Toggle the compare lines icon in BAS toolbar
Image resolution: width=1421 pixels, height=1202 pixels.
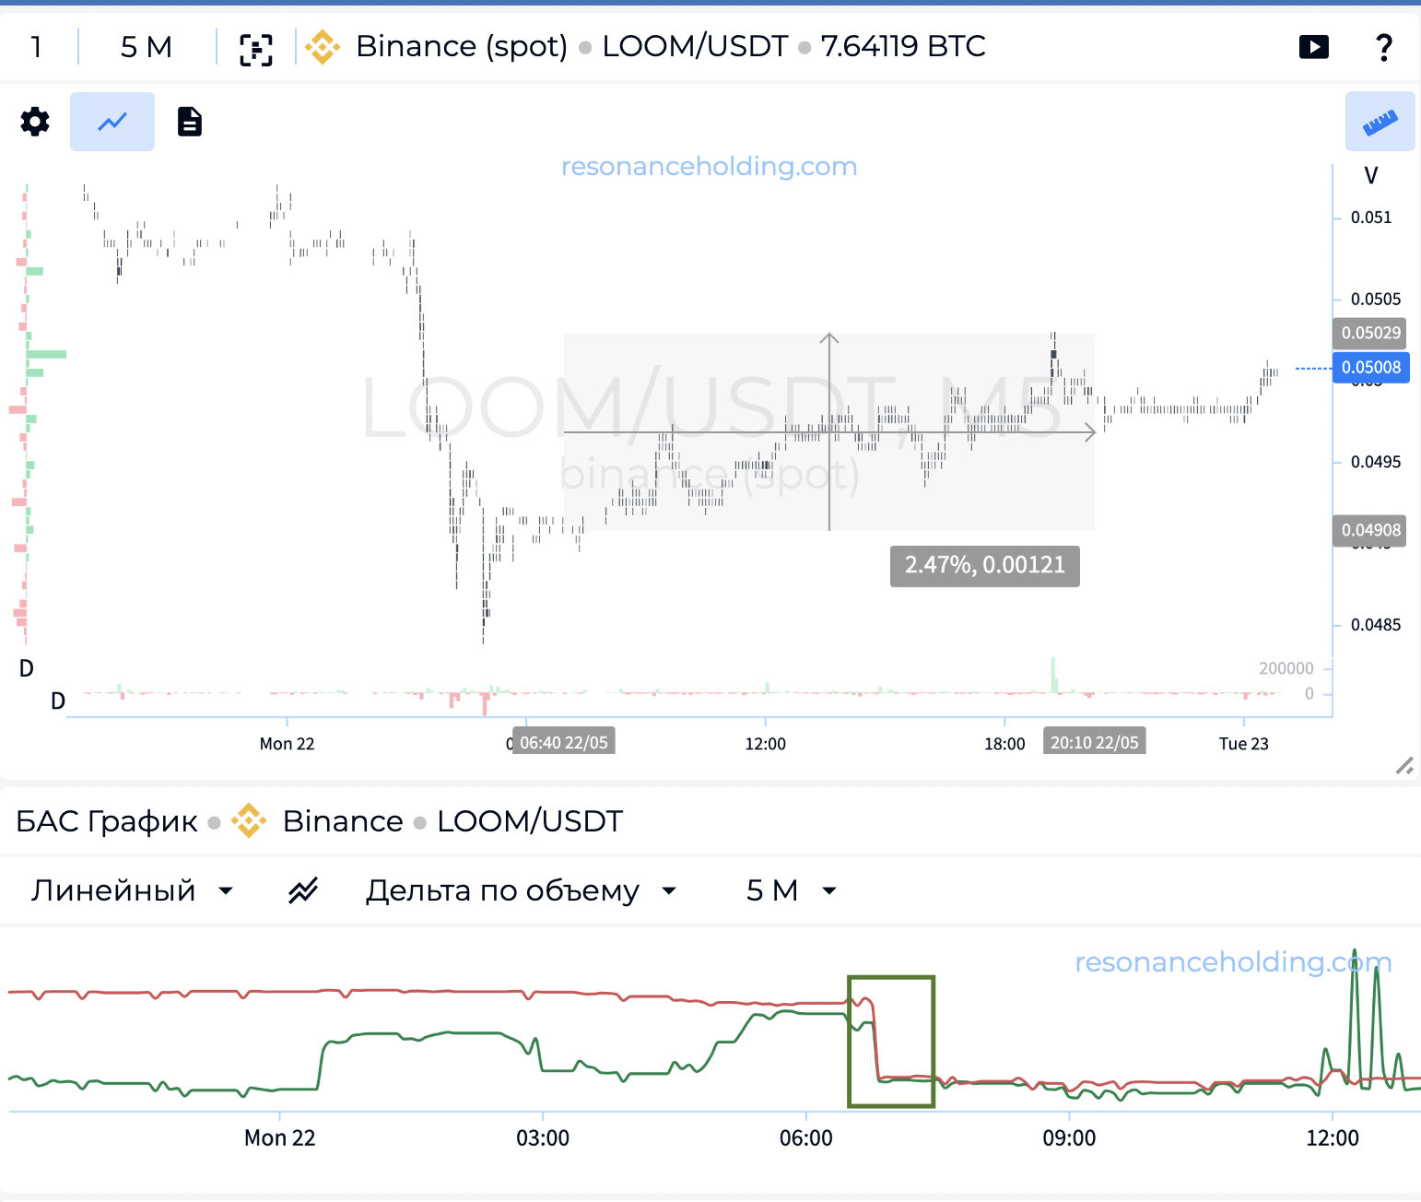[303, 890]
